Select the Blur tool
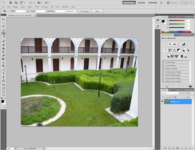The image size is (195, 150). (3, 62)
